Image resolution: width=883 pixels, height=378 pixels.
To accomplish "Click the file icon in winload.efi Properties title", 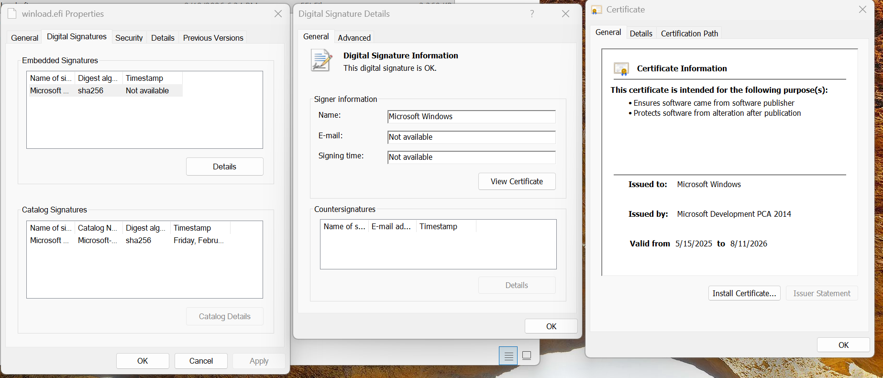I will 12,13.
